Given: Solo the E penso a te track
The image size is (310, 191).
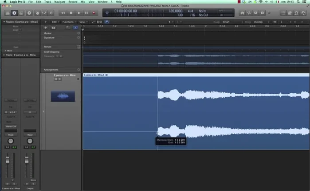Looking at the screenshot, I should click(x=59, y=79).
